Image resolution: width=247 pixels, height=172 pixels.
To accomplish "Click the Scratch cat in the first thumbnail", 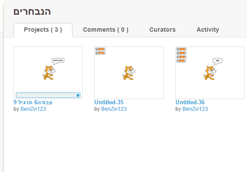I will 49,73.
